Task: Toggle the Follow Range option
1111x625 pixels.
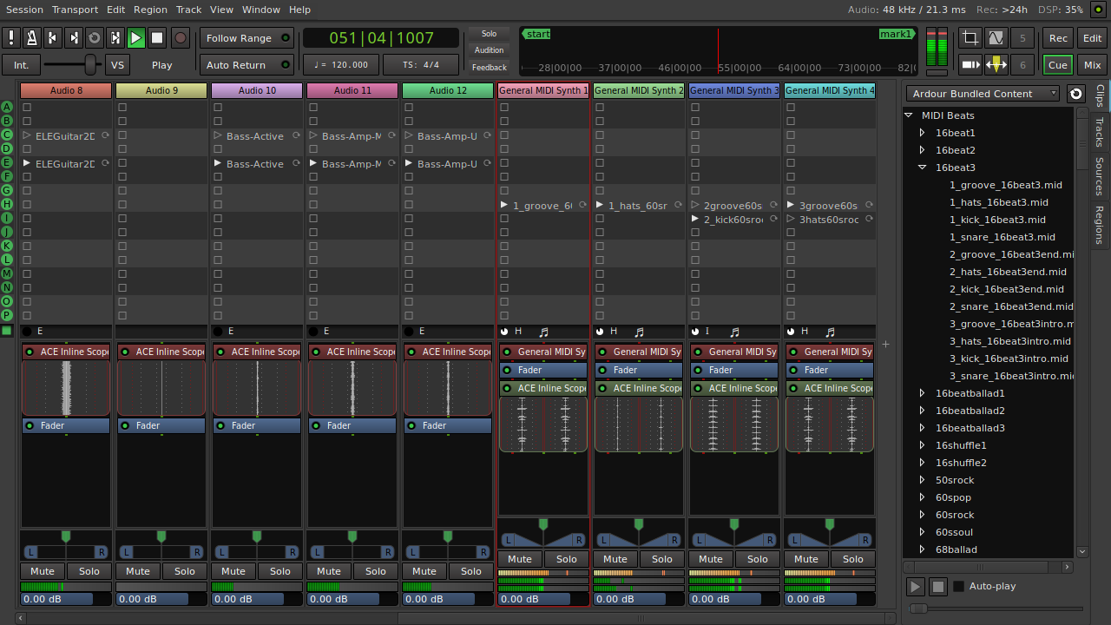Action: 247,38
